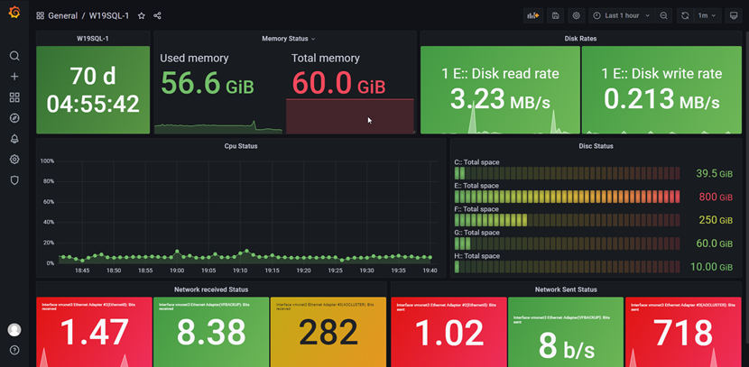The width and height of the screenshot is (749, 367).
Task: Open the Alerting bell icon
Action: point(14,139)
